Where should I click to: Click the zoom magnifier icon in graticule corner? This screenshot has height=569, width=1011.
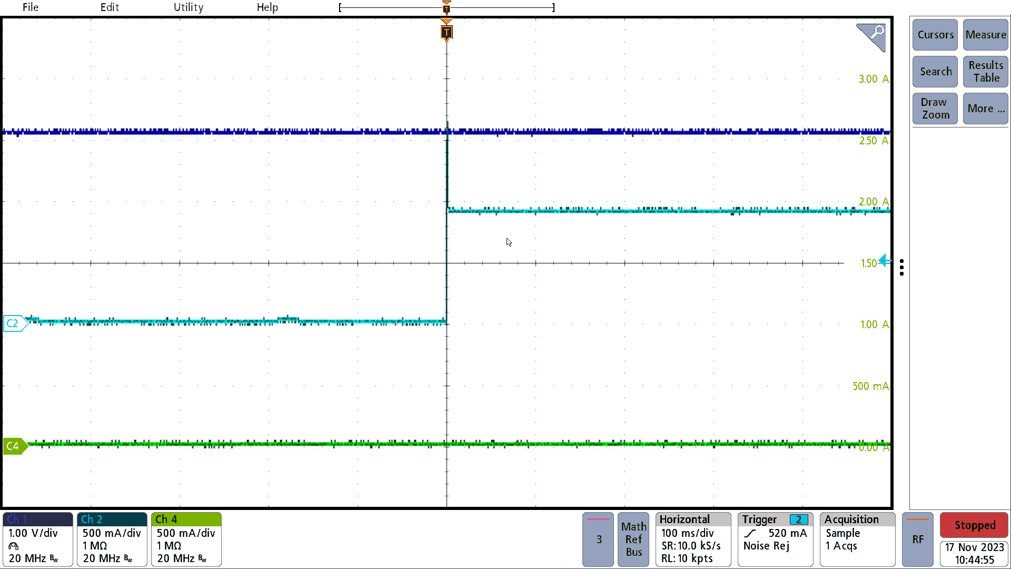(871, 37)
